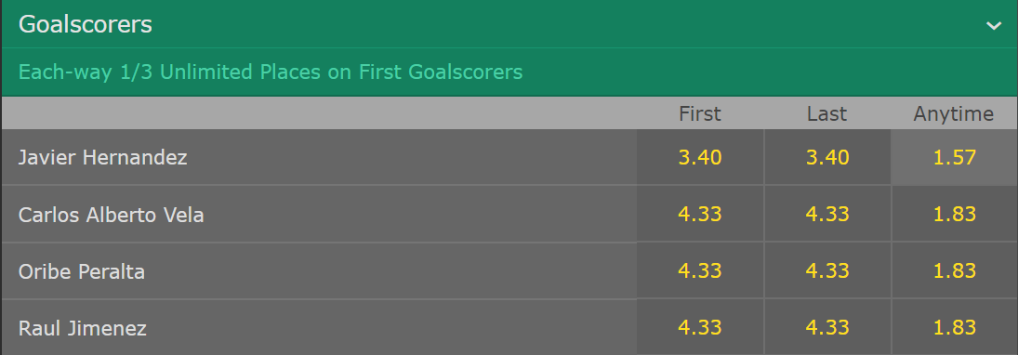Open Each-way 1/3 Unlimited Places link
The height and width of the screenshot is (355, 1018).
pos(271,72)
